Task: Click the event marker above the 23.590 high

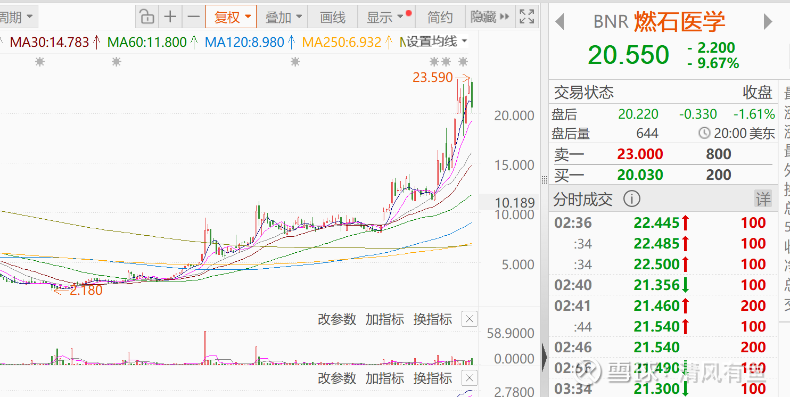Action: pos(464,61)
